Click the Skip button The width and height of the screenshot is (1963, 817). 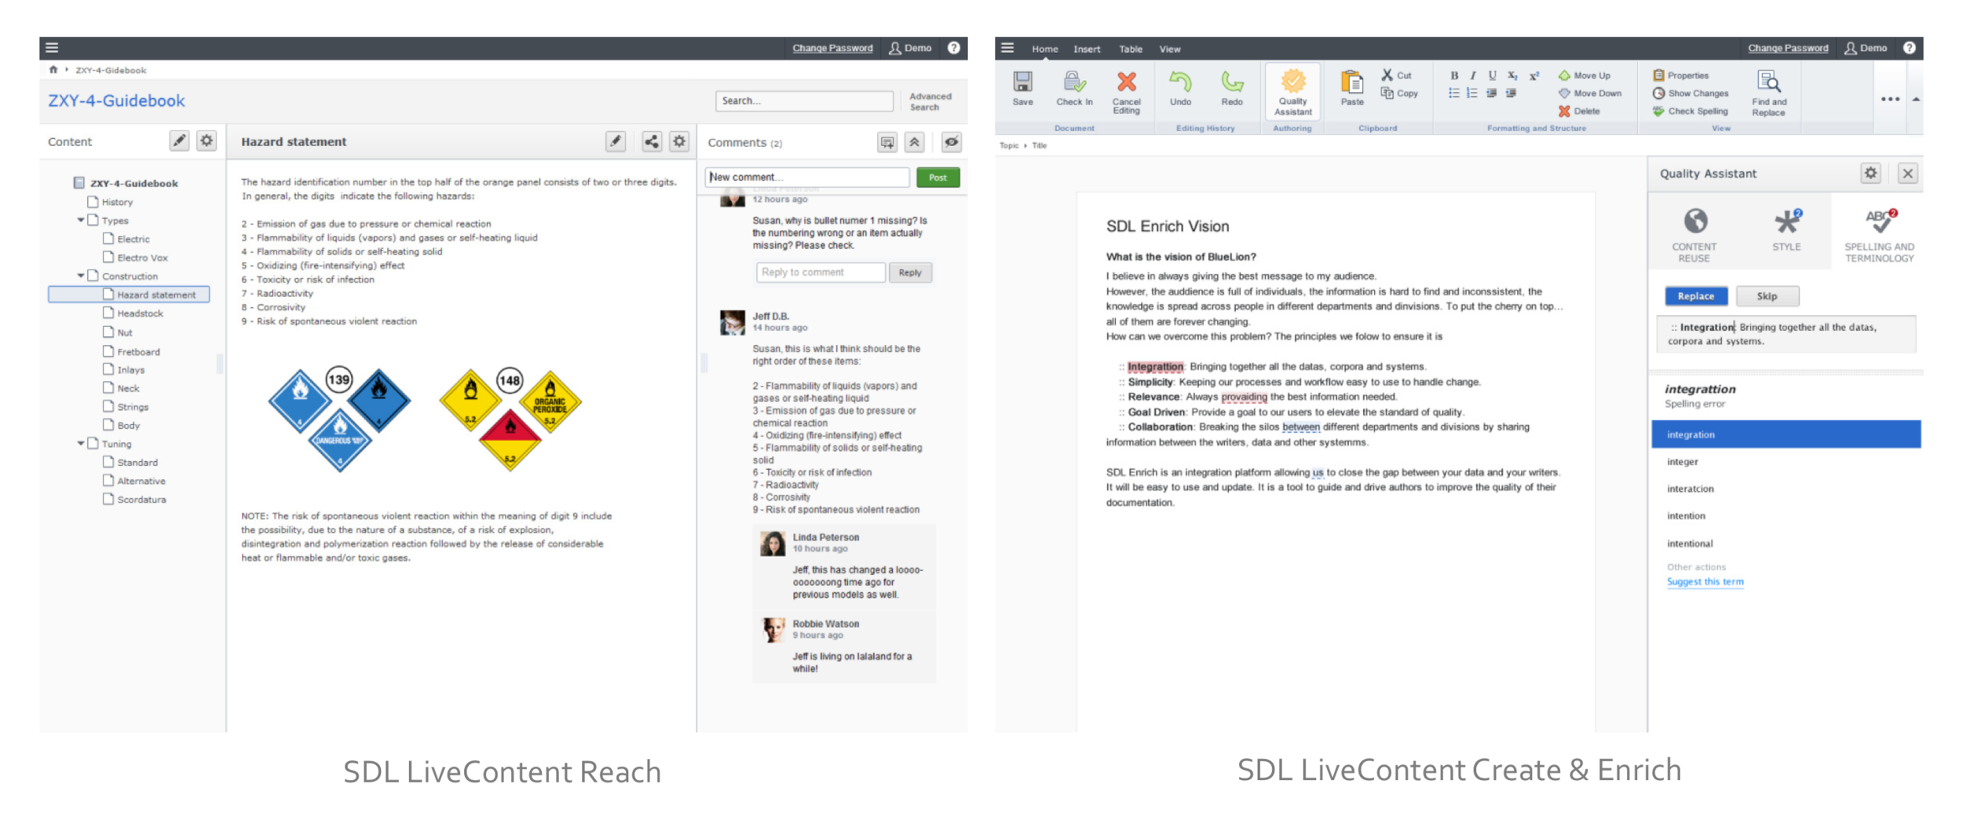(1767, 296)
